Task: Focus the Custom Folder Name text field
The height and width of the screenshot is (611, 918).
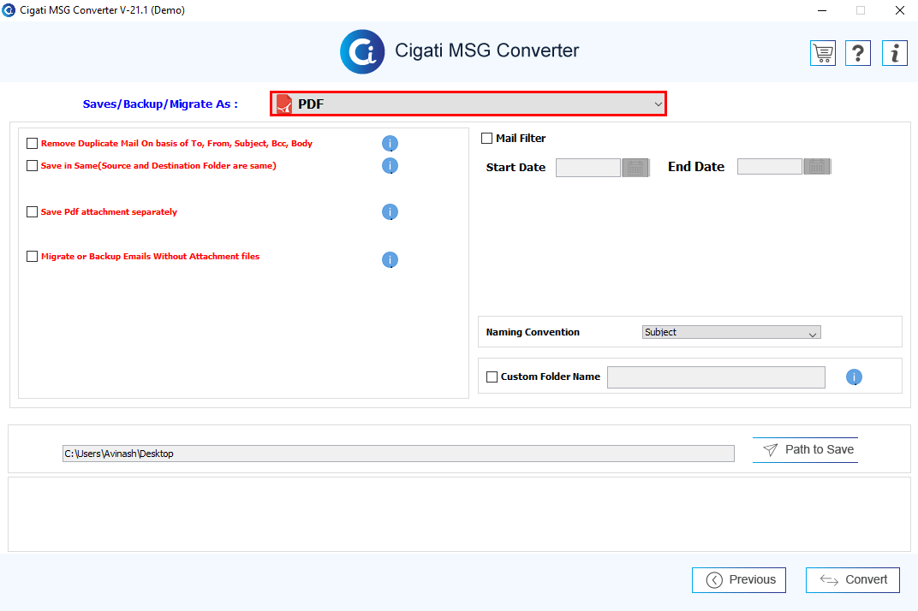Action: coord(716,377)
